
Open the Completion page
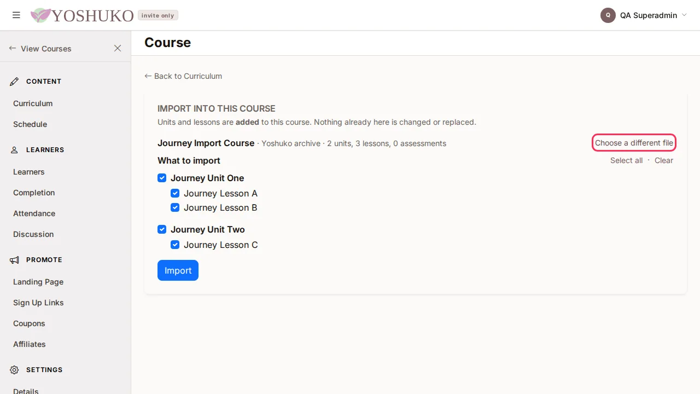[x=34, y=193]
